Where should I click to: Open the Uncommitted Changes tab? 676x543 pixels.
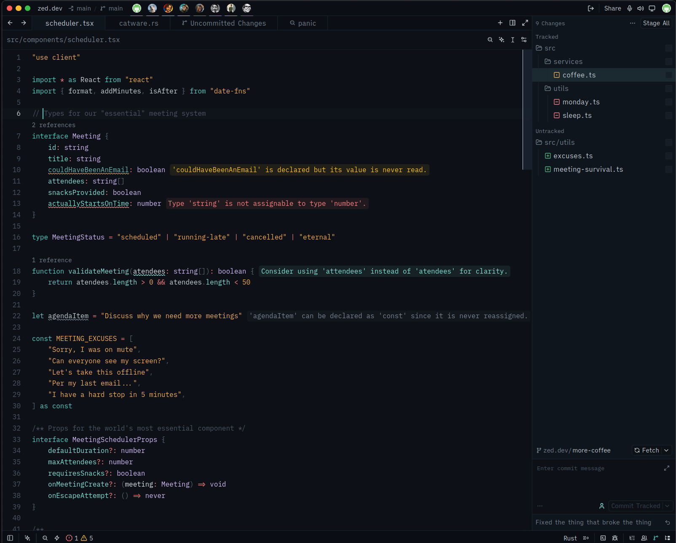224,23
